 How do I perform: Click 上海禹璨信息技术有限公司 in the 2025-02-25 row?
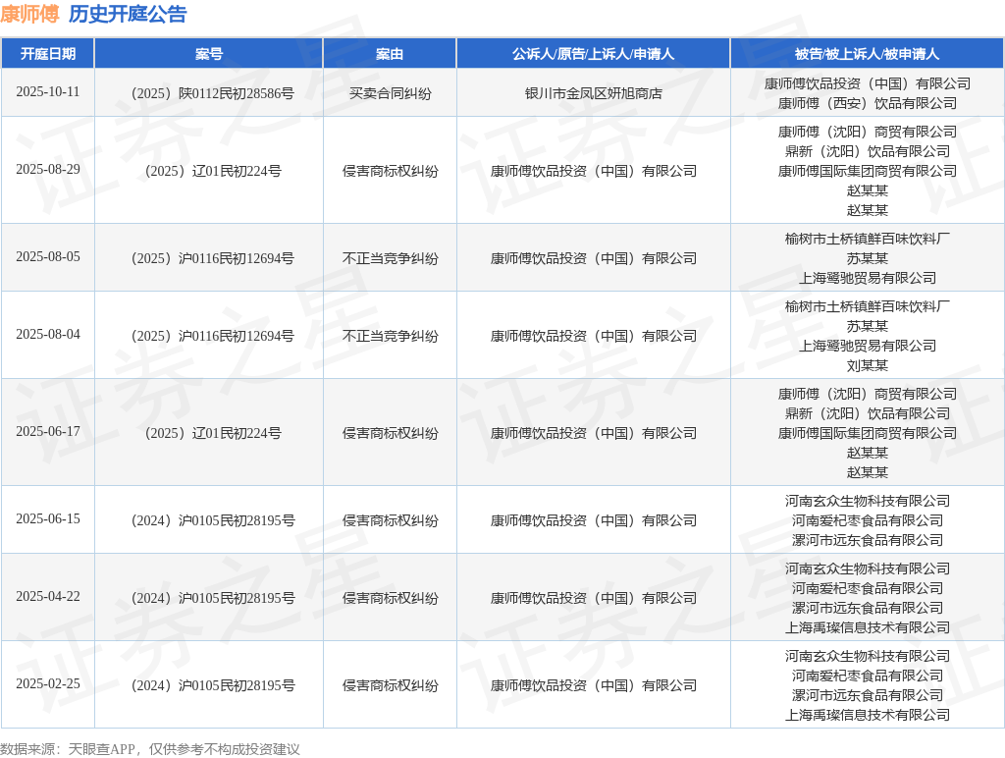868,715
